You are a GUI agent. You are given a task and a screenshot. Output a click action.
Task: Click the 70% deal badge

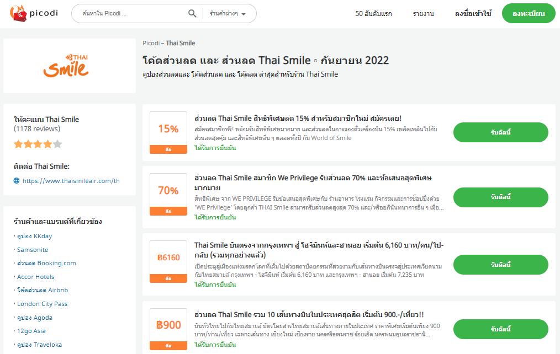pos(168,194)
